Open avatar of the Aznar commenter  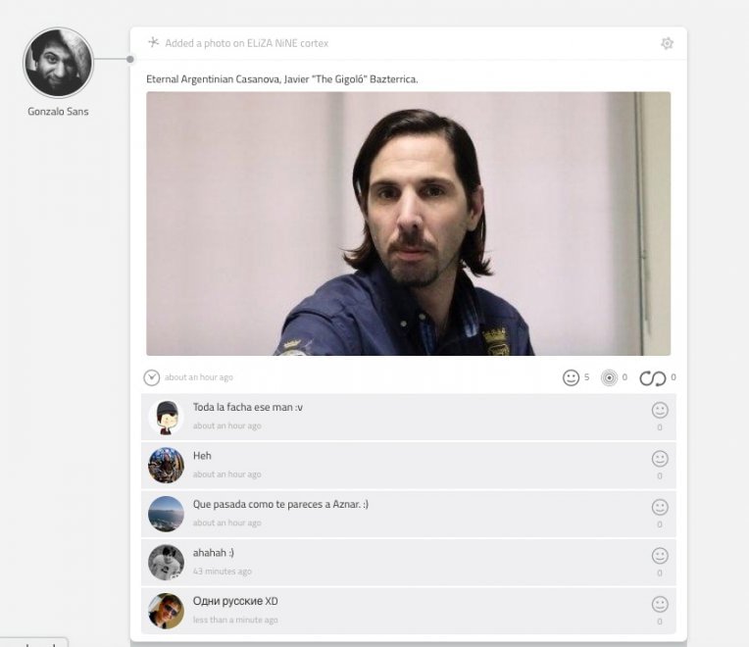point(166,515)
